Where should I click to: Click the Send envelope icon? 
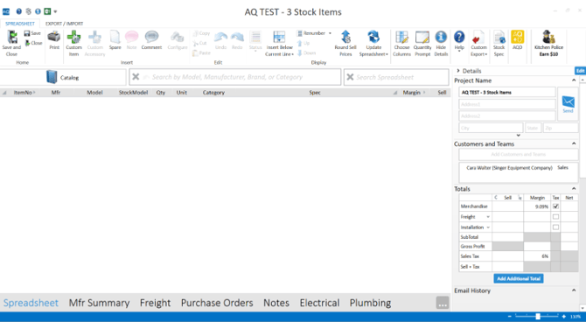pyautogui.click(x=568, y=103)
